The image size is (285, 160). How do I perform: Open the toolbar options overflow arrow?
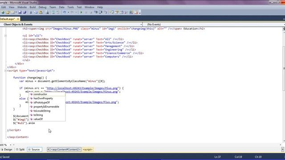140,13
